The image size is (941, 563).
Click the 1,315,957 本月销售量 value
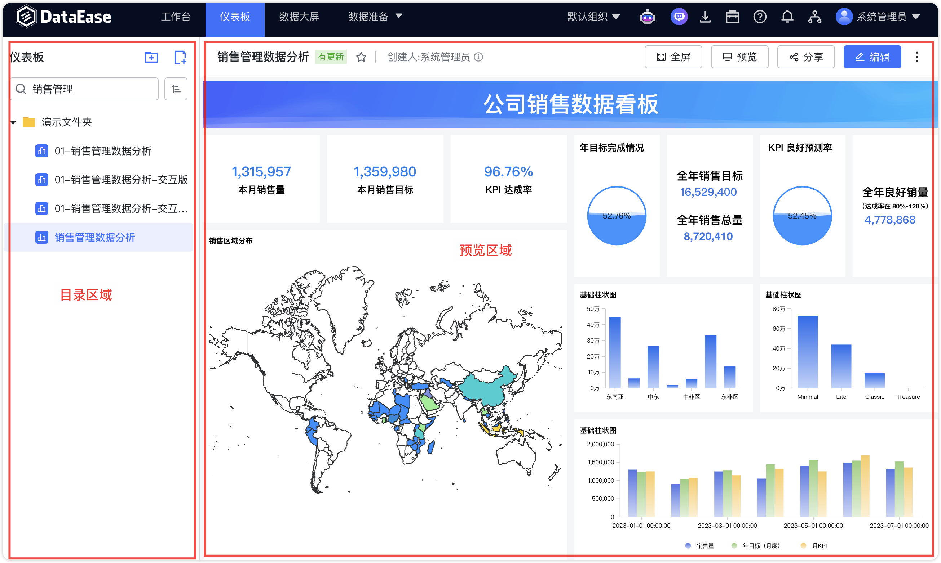[x=261, y=172]
